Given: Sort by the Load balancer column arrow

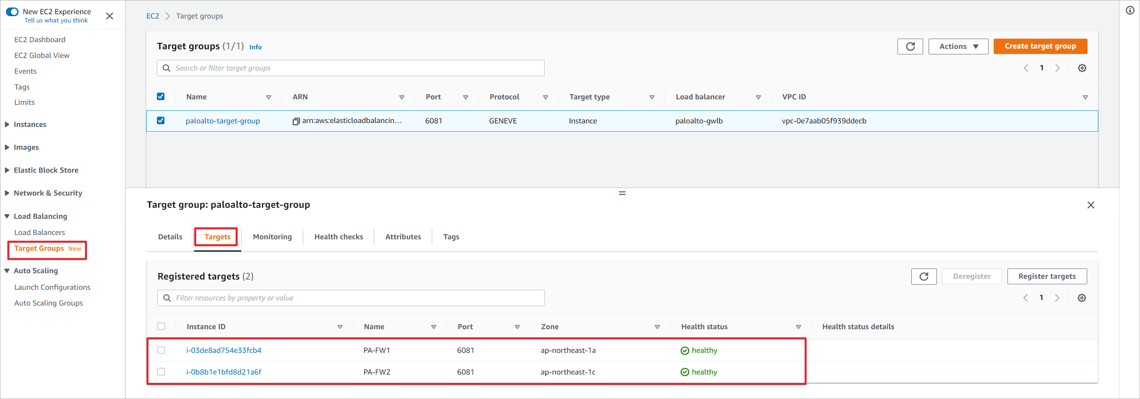Looking at the screenshot, I should (x=759, y=97).
